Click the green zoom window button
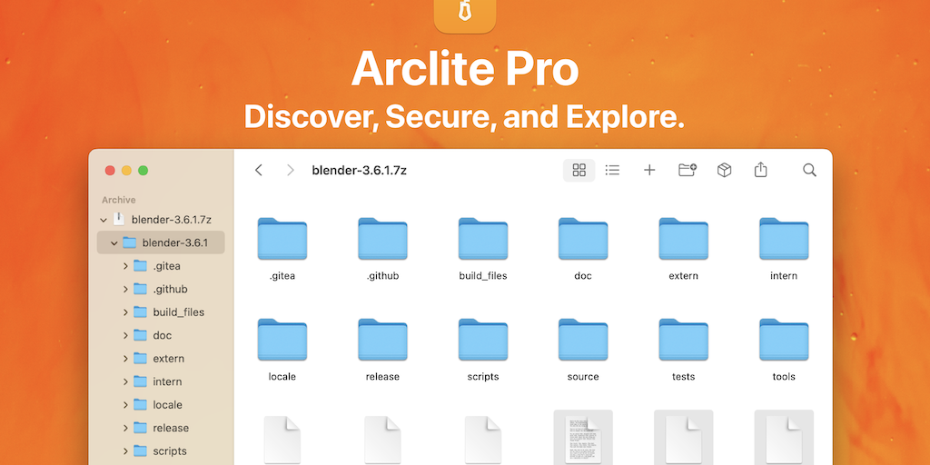 (143, 170)
